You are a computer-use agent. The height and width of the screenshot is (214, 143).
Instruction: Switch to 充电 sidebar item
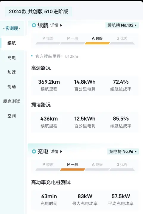[12, 58]
